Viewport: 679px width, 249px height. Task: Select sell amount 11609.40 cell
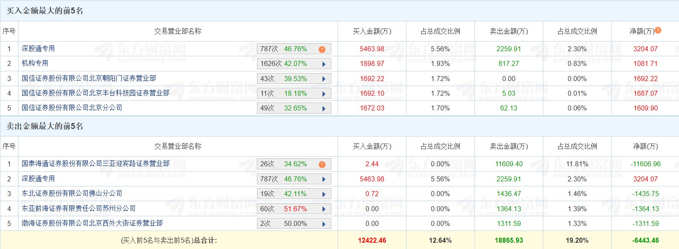pyautogui.click(x=509, y=164)
